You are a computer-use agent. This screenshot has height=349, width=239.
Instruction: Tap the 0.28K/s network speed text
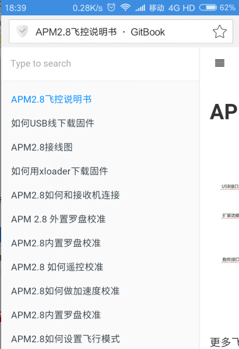[88, 8]
